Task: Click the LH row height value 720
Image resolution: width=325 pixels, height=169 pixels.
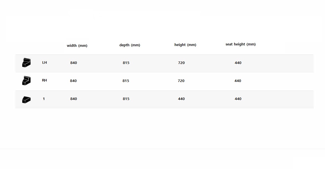Action: 181,63
